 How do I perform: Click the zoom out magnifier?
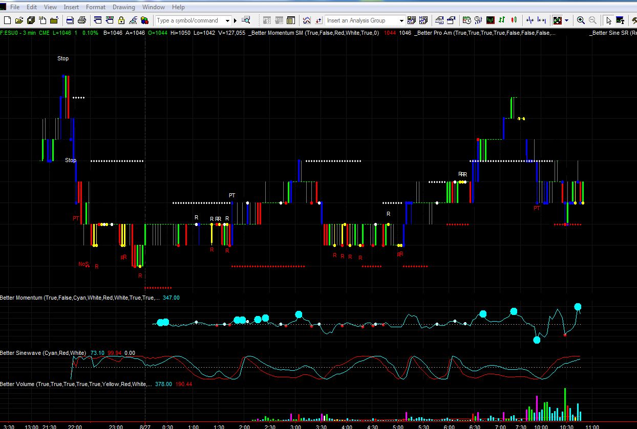click(592, 20)
